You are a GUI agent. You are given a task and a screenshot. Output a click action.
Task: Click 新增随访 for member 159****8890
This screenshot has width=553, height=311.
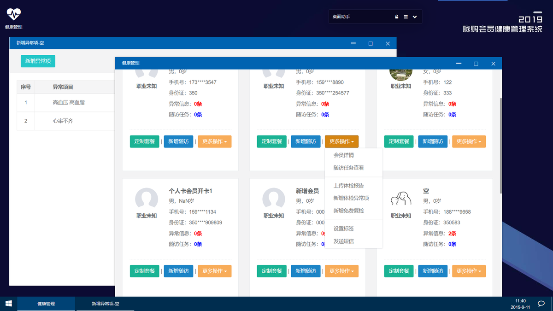point(306,141)
